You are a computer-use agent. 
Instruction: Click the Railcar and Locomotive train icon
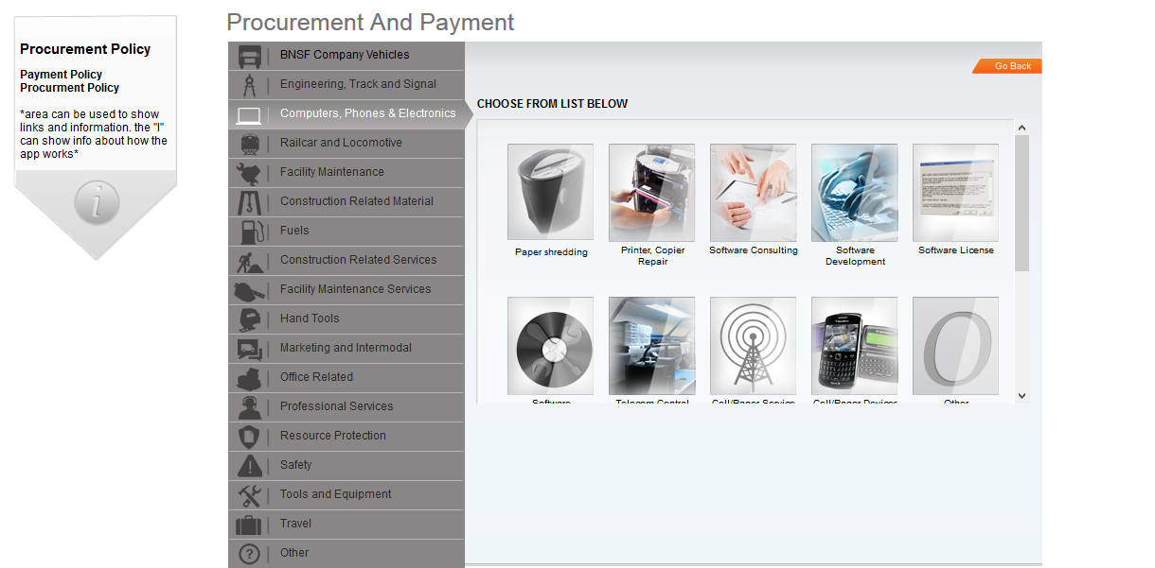point(250,144)
